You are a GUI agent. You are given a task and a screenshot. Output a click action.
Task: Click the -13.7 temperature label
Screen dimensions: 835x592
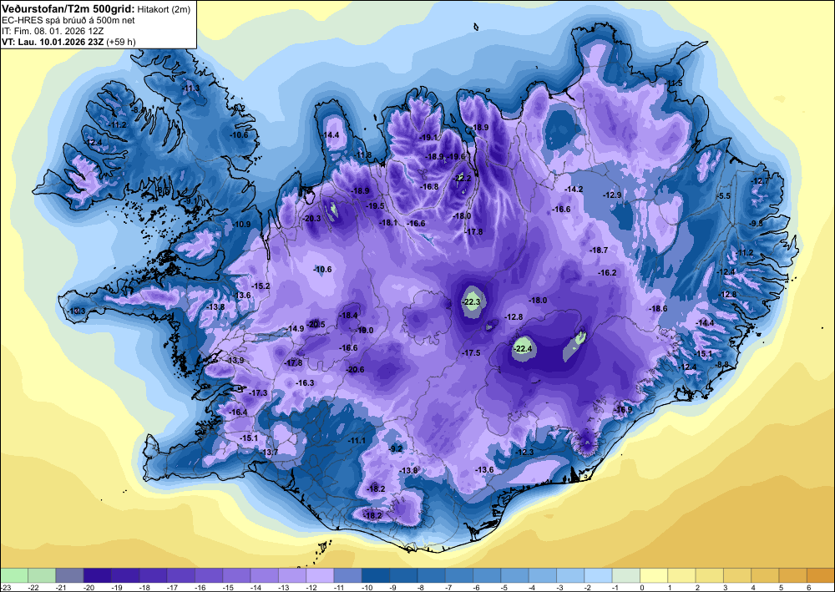[x=269, y=452]
